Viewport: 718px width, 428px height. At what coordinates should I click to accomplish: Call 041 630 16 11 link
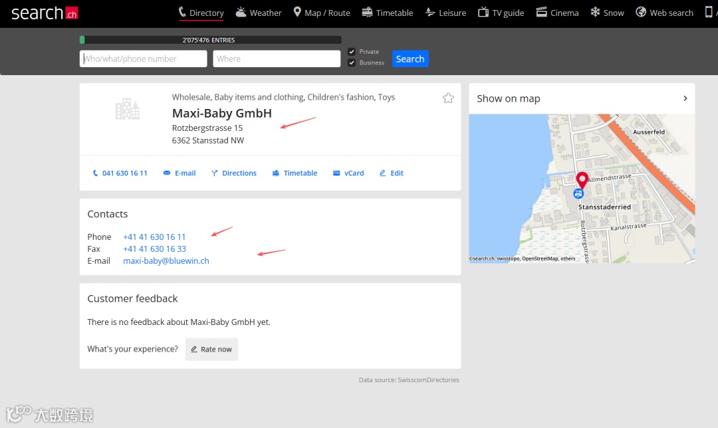click(x=120, y=173)
